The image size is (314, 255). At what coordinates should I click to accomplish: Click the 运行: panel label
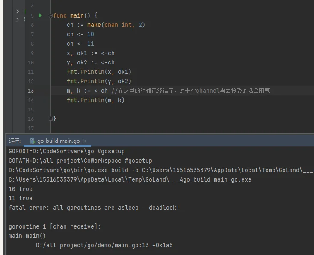pyautogui.click(x=15, y=141)
